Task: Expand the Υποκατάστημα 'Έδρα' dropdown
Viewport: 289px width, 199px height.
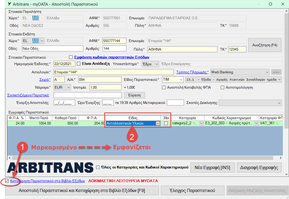Action: (157, 64)
